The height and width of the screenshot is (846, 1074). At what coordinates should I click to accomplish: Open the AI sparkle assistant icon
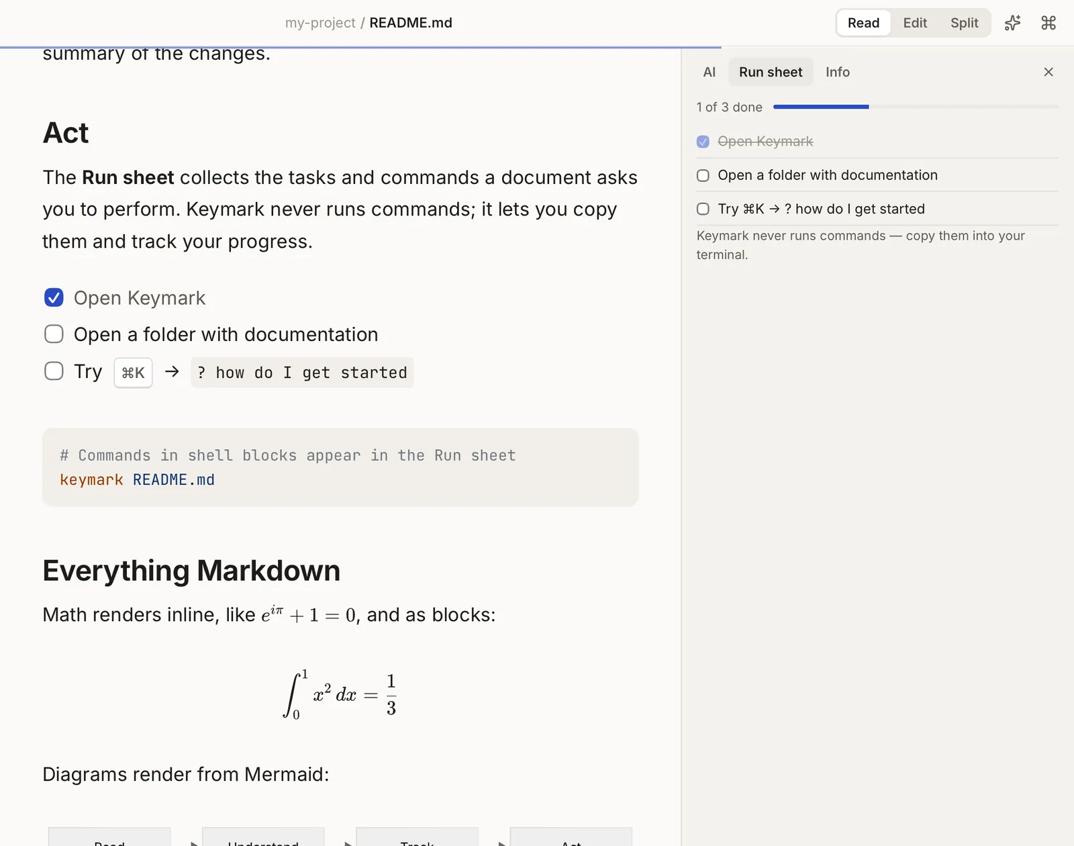[x=1012, y=23]
